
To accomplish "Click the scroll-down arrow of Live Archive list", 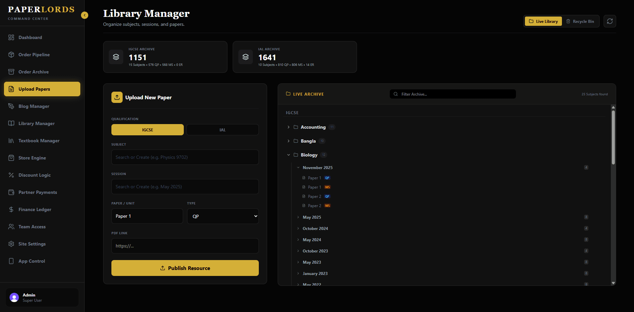I will [613, 283].
